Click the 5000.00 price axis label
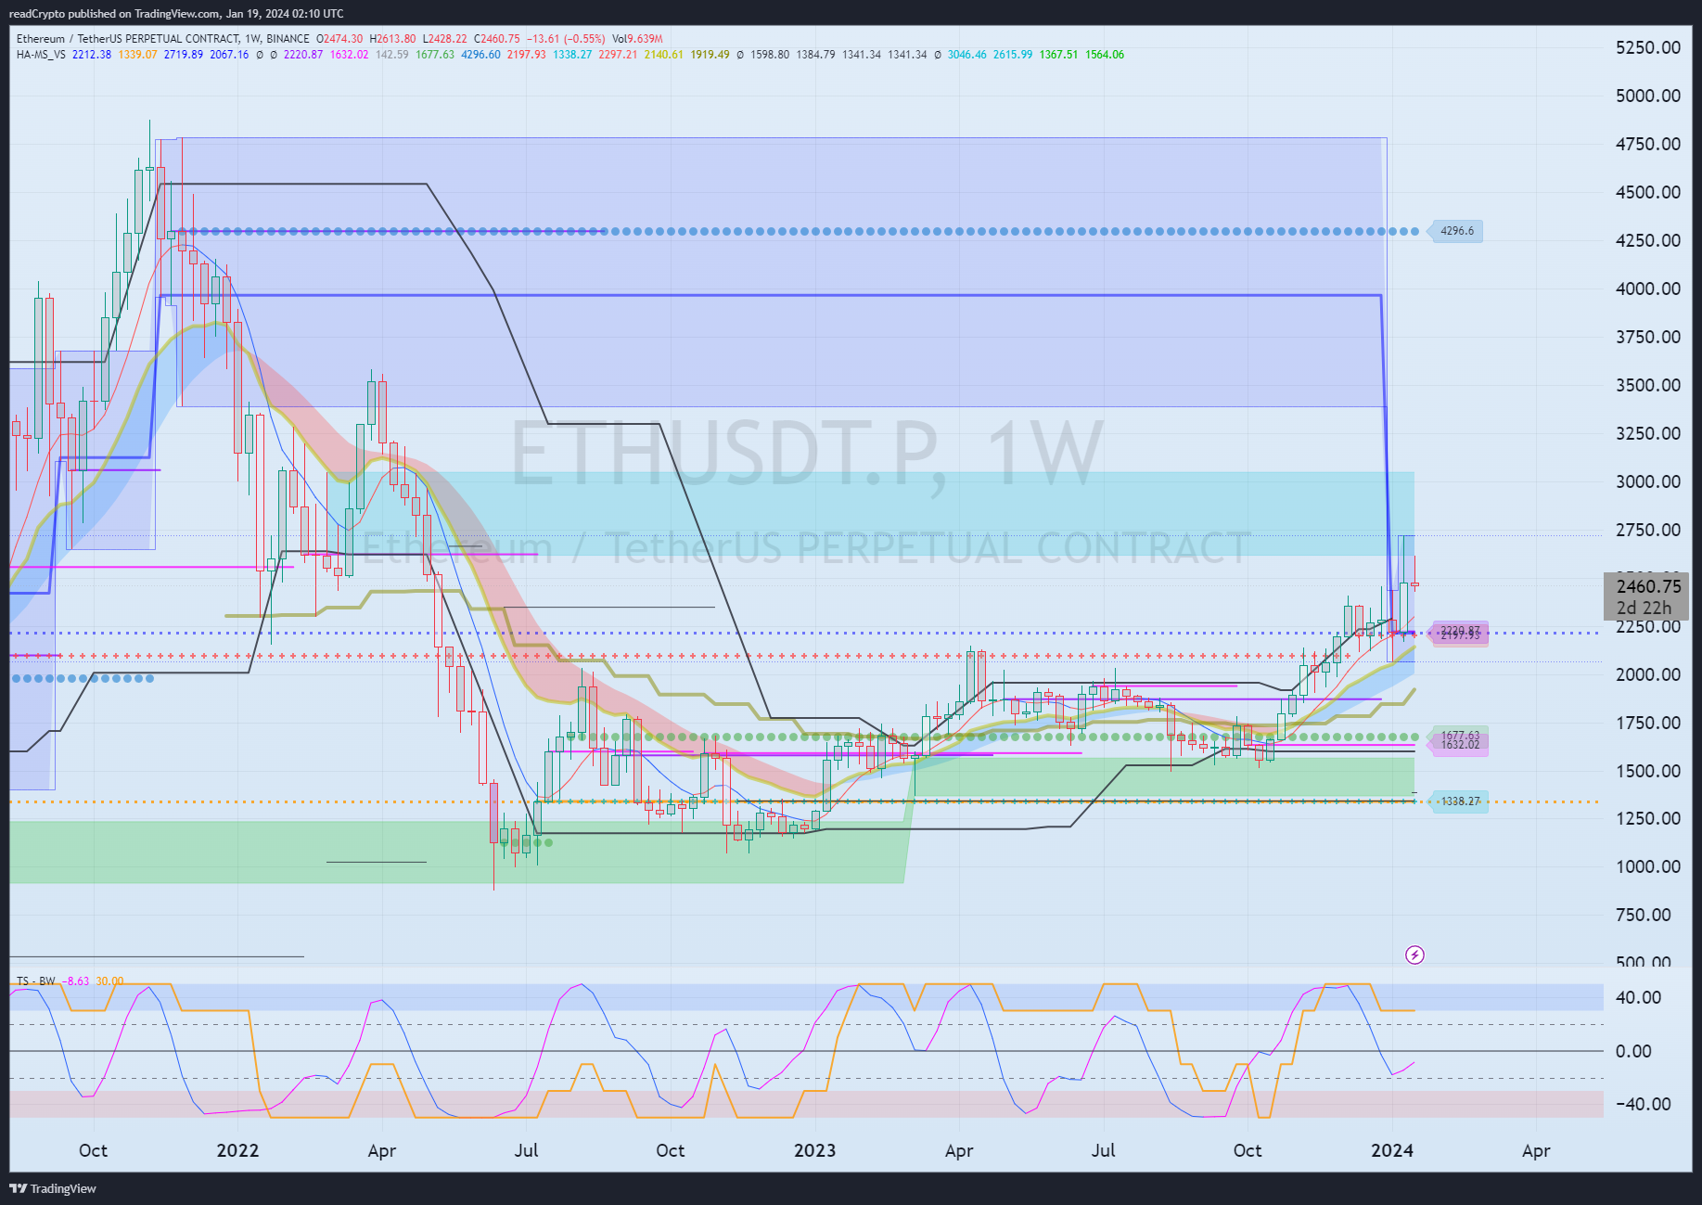Image resolution: width=1702 pixels, height=1205 pixels. point(1648,96)
